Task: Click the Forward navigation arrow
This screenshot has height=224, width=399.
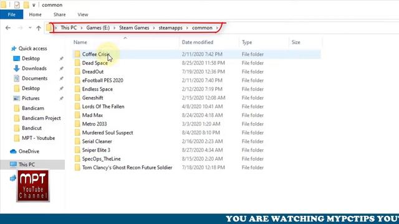Action: click(20, 28)
